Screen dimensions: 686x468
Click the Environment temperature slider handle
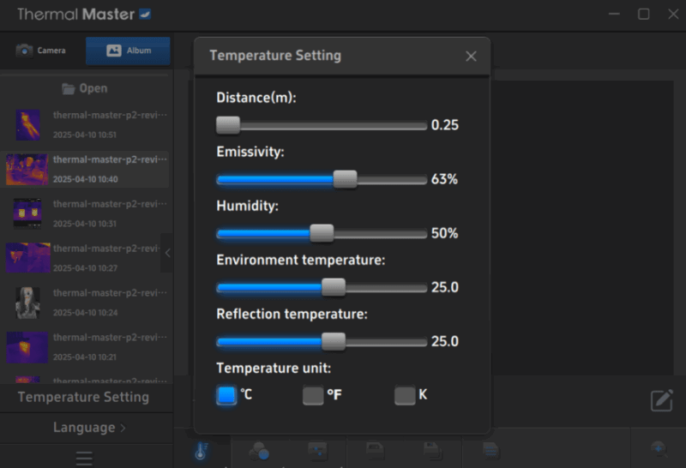(334, 287)
